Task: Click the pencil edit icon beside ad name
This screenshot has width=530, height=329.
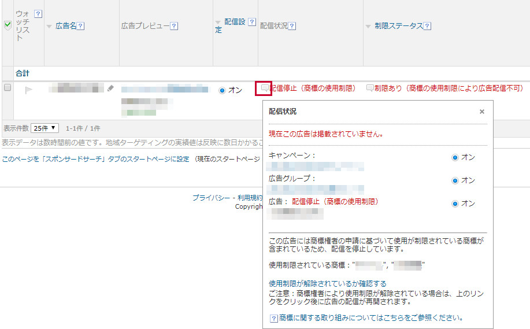Action: click(x=110, y=88)
